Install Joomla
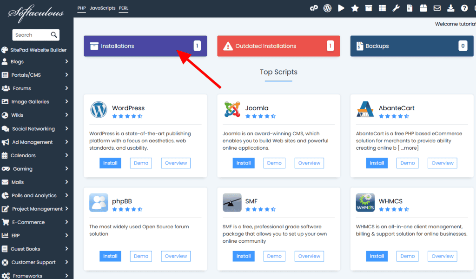The image size is (476, 279). (244, 163)
